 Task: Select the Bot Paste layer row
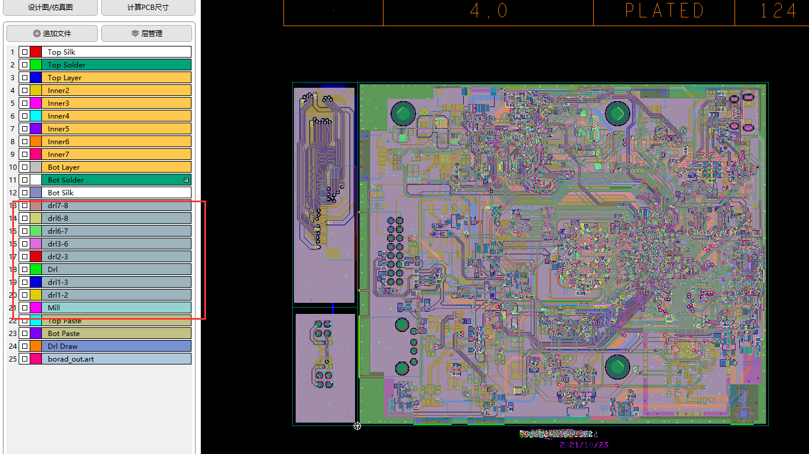tap(116, 334)
